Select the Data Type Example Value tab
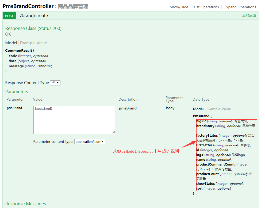This screenshot has width=265, height=208. tap(219, 109)
